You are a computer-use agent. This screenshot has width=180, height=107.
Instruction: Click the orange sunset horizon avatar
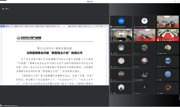[121, 74]
